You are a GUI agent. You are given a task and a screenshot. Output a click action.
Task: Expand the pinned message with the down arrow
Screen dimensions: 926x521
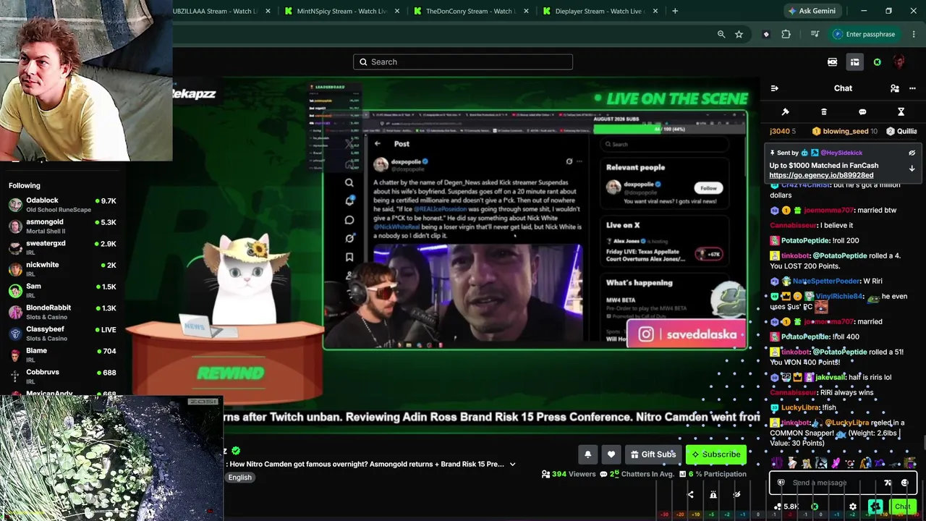912,168
